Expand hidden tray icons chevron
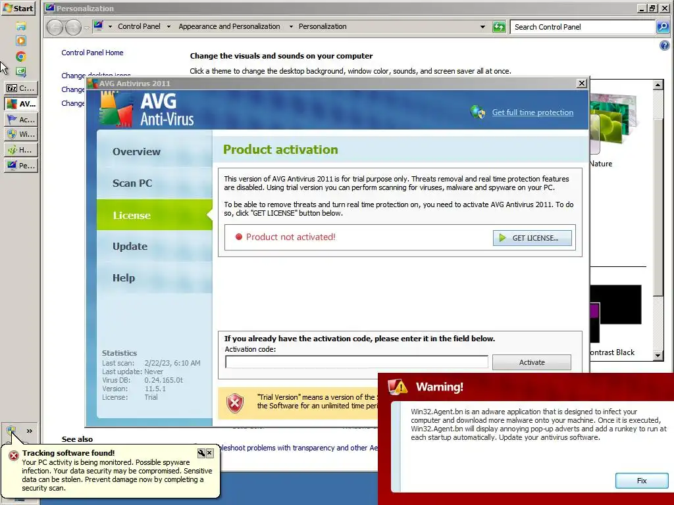The image size is (674, 505). (29, 431)
